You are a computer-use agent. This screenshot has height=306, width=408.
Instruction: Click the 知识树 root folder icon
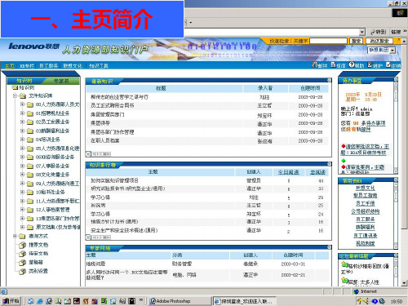(15, 87)
